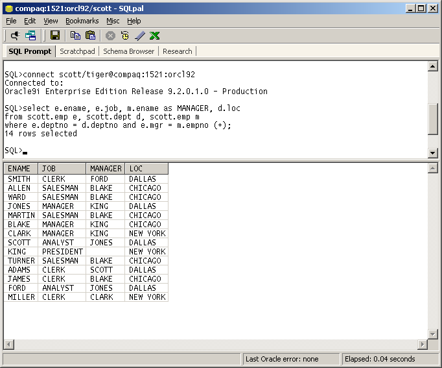Open the Research tab
This screenshot has height=368, width=442.
click(x=177, y=51)
